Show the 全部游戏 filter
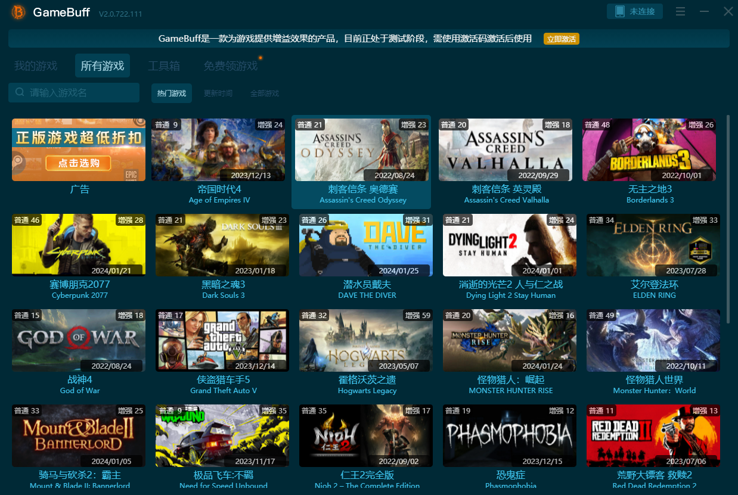 [x=265, y=93]
